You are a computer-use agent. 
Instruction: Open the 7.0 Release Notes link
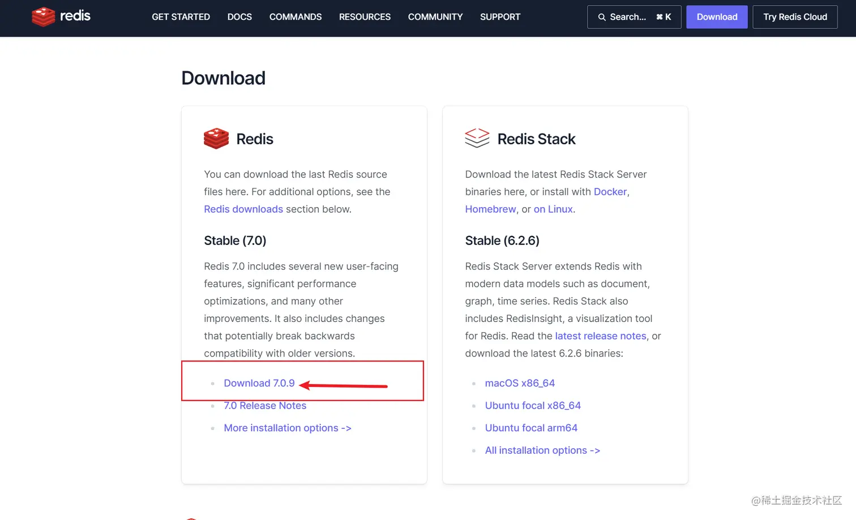265,406
